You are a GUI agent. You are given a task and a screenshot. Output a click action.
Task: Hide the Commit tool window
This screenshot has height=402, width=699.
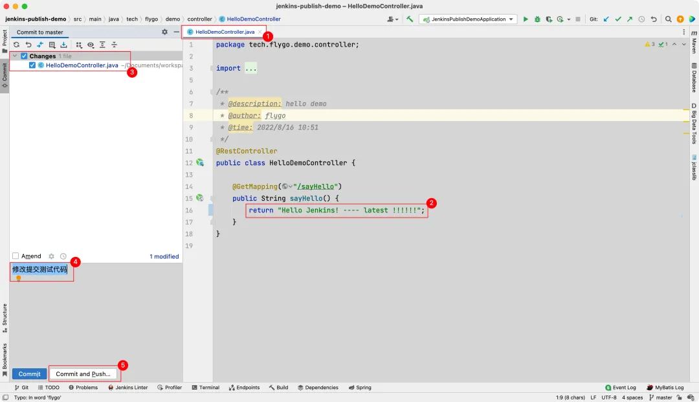(x=177, y=32)
